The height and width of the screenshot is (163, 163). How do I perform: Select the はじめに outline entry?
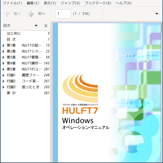(26, 33)
